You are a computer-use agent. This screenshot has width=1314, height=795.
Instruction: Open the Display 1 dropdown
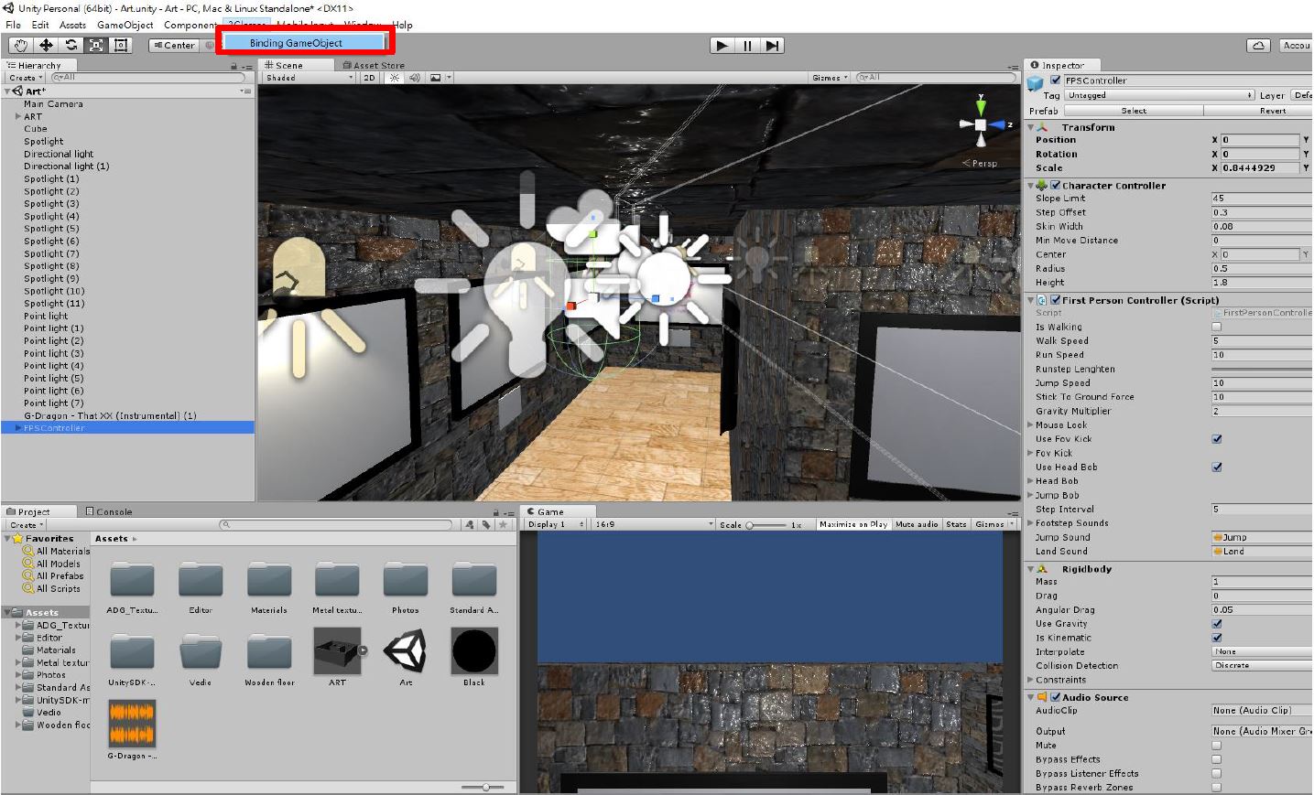click(557, 525)
